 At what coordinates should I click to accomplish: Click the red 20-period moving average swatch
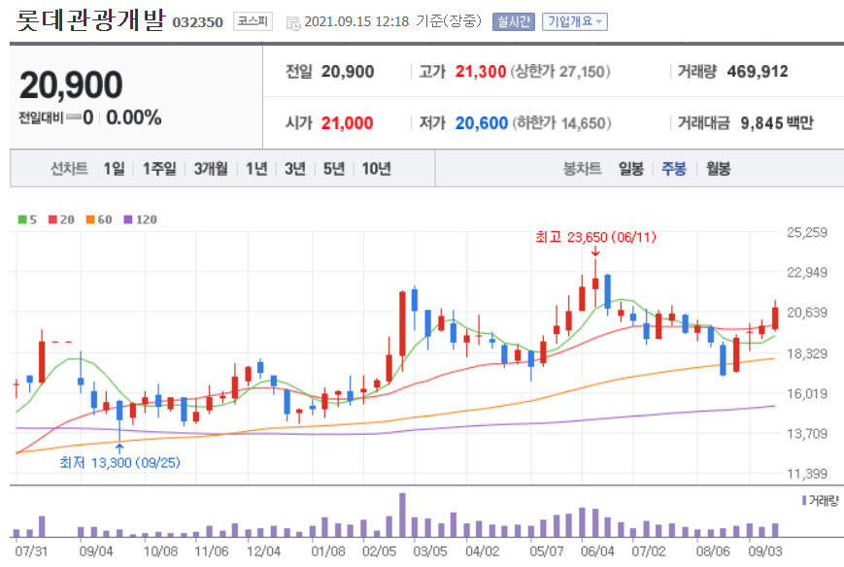coord(52,219)
